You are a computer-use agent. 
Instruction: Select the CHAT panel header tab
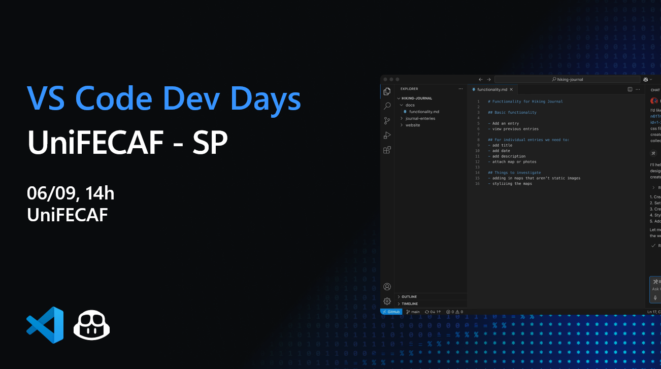point(655,90)
